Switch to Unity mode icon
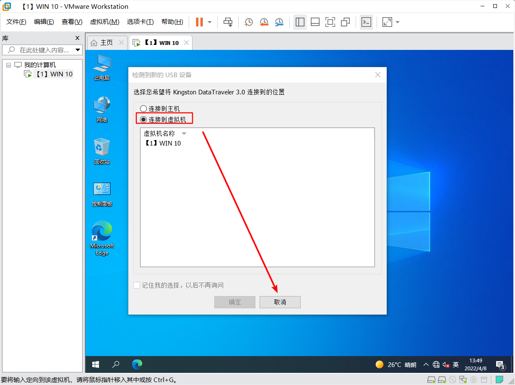Image resolution: width=515 pixels, height=385 pixels. point(346,22)
